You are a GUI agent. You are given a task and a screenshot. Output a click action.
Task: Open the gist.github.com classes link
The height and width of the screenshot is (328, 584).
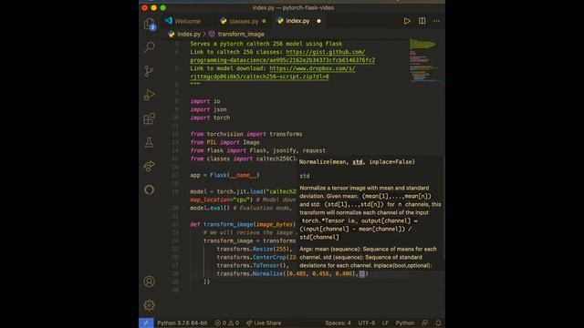point(283,56)
